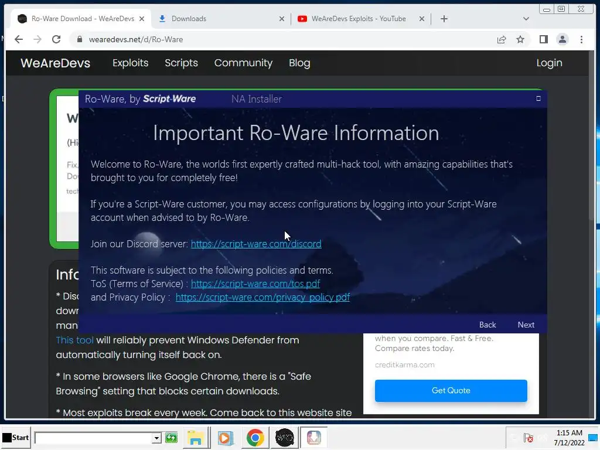
Task: Open the Chrome profile avatar
Action: (x=562, y=39)
